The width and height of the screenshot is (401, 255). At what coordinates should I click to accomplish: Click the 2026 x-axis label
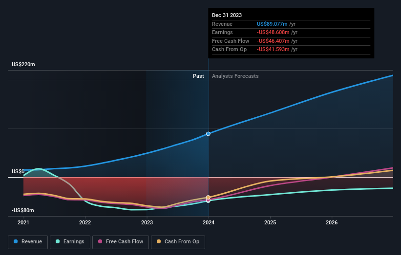click(x=332, y=222)
